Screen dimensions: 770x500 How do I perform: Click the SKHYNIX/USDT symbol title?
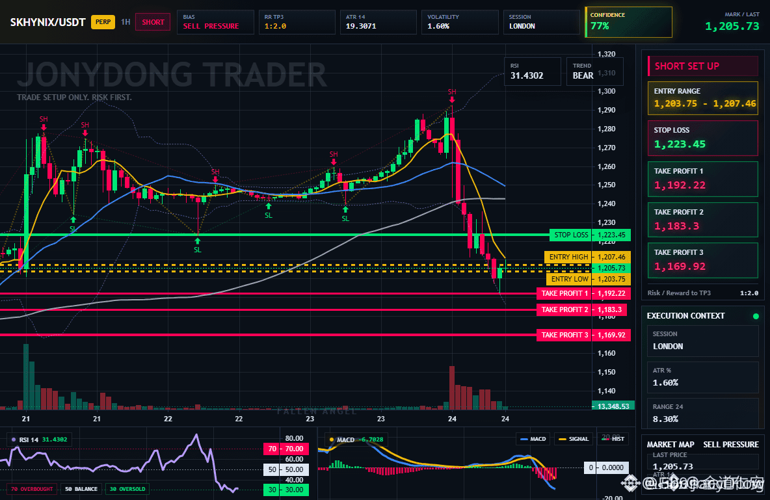[x=47, y=22]
